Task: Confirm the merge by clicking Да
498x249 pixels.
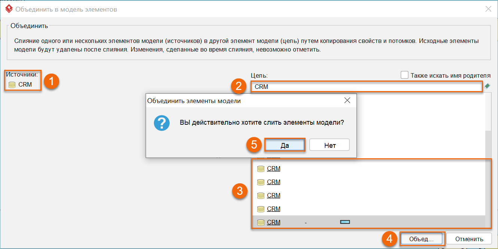Action: pyautogui.click(x=285, y=144)
